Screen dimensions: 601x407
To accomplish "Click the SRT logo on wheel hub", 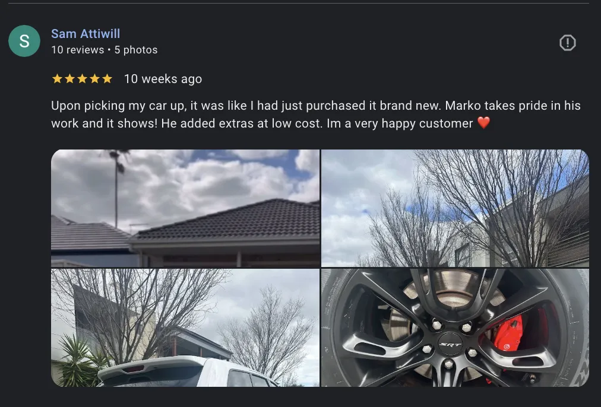I will pos(450,344).
